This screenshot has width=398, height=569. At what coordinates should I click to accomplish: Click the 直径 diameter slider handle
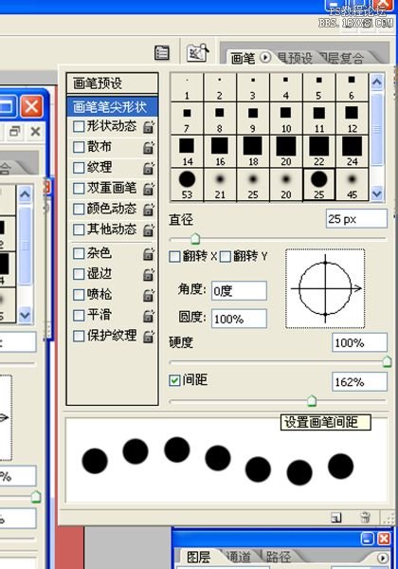point(195,238)
